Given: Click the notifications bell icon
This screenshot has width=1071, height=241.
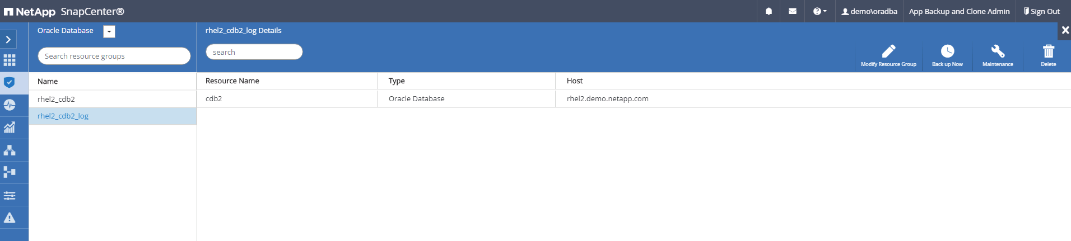Looking at the screenshot, I should click(769, 11).
